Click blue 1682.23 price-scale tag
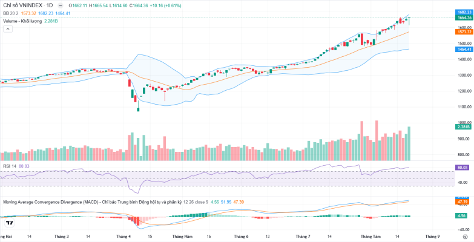Screen dimensions: 474x242 click(464, 12)
